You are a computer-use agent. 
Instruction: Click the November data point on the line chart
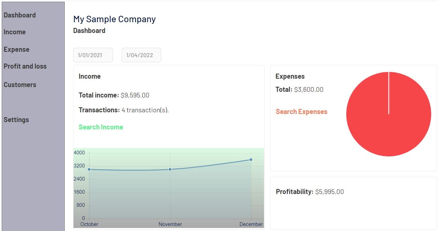coord(170,169)
